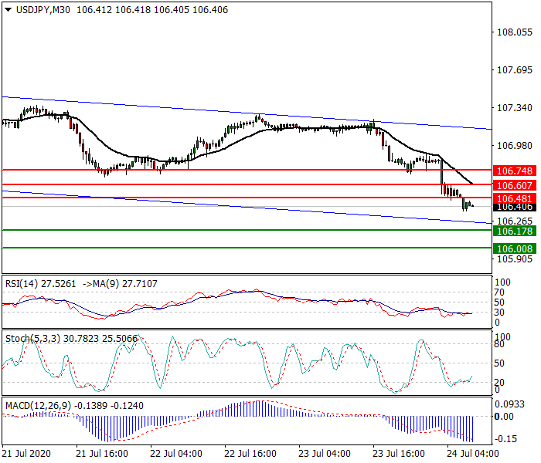
Task: Click the 24 Jul 04:00 time axis label
Action: [x=473, y=454]
